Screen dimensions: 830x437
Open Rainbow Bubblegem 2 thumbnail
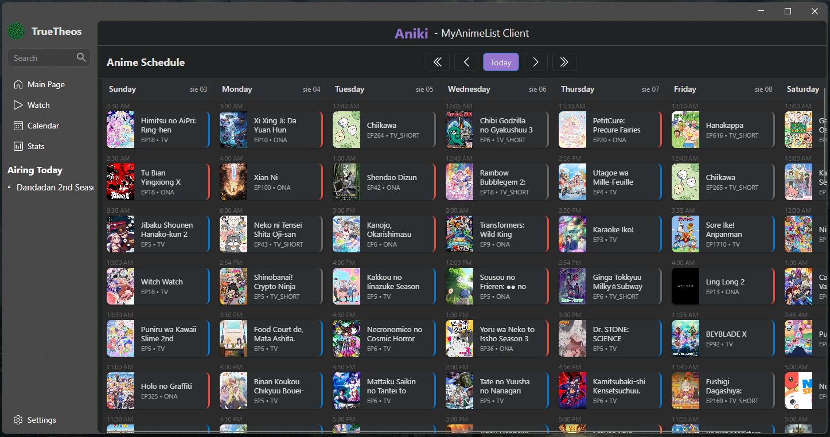coord(459,182)
